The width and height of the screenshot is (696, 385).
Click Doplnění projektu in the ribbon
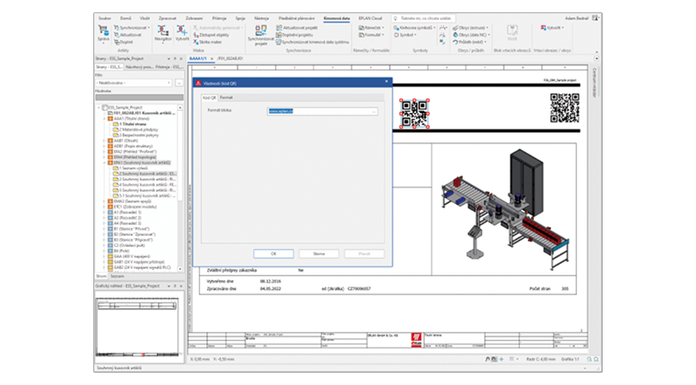(x=294, y=34)
